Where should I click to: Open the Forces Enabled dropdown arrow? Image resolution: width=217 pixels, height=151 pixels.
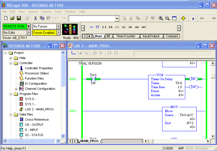(58, 33)
